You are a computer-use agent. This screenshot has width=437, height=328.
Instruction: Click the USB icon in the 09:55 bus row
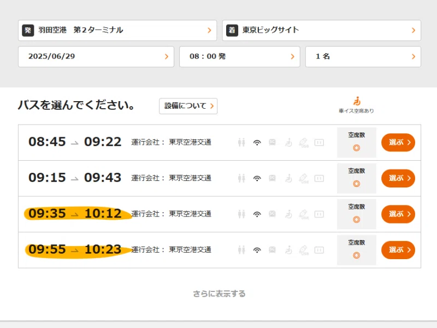point(304,250)
